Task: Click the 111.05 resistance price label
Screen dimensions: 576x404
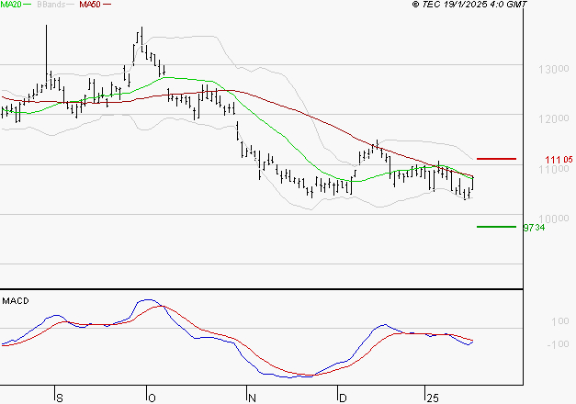Action: pyautogui.click(x=552, y=160)
